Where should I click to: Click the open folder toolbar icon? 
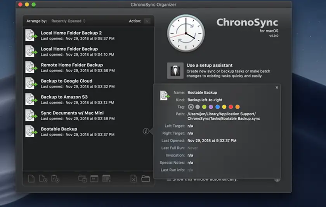coord(146,179)
